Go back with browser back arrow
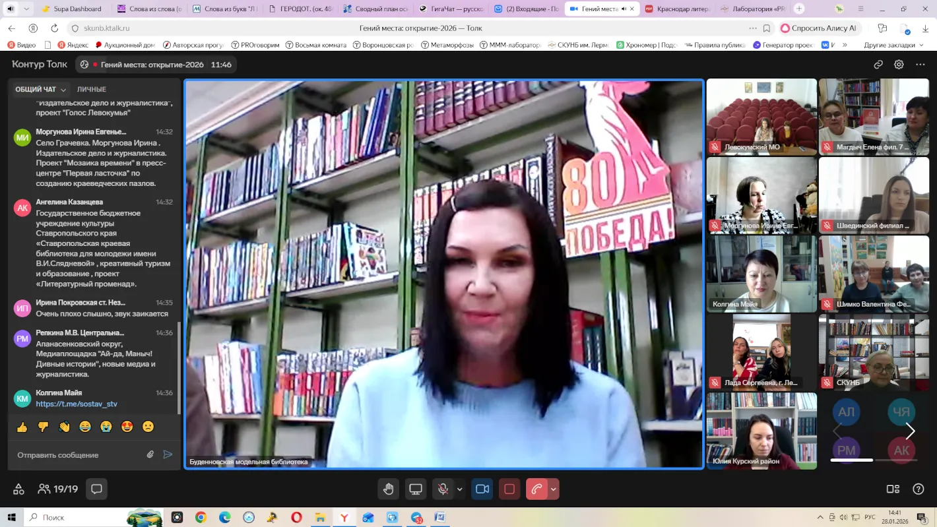The height and width of the screenshot is (527, 937). pos(12,28)
